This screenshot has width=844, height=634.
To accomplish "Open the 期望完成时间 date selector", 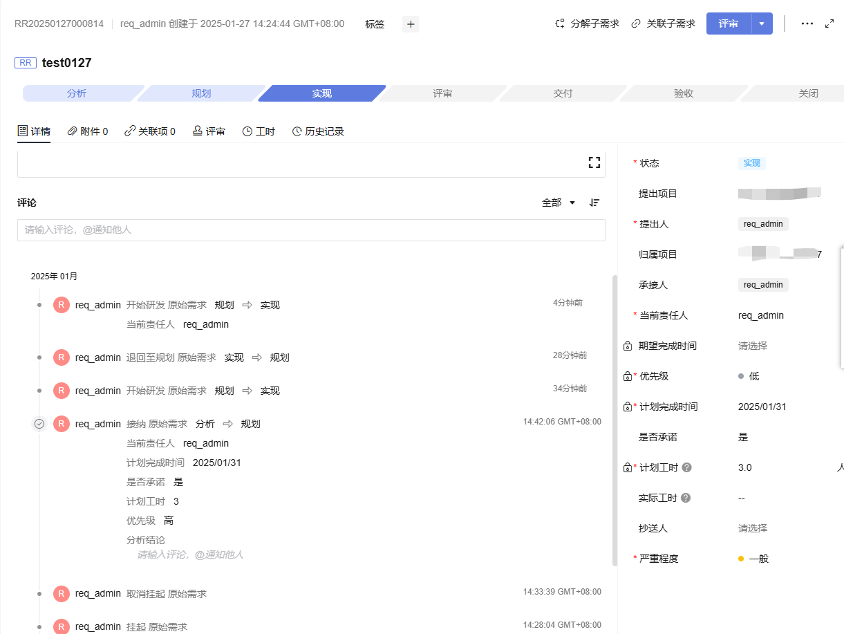I will (753, 346).
